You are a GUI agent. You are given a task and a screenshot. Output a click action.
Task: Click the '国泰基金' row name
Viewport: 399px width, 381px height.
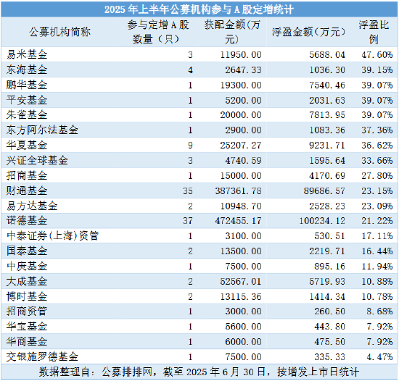click(27, 251)
